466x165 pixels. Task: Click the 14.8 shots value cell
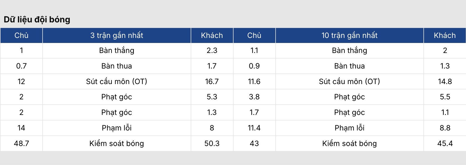[445, 81]
